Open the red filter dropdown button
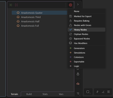 click(71, 5)
